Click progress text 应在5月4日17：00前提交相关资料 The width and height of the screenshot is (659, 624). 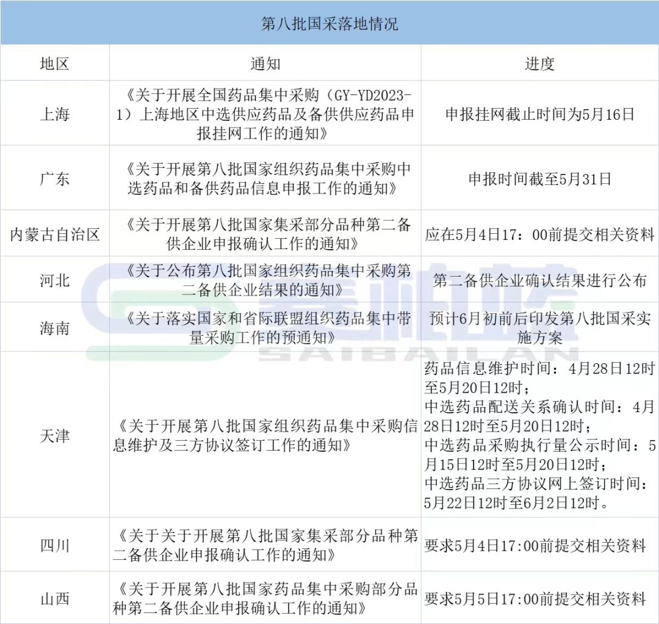point(539,234)
